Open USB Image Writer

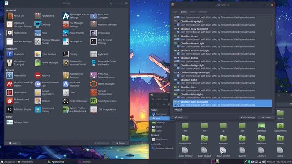104,109
